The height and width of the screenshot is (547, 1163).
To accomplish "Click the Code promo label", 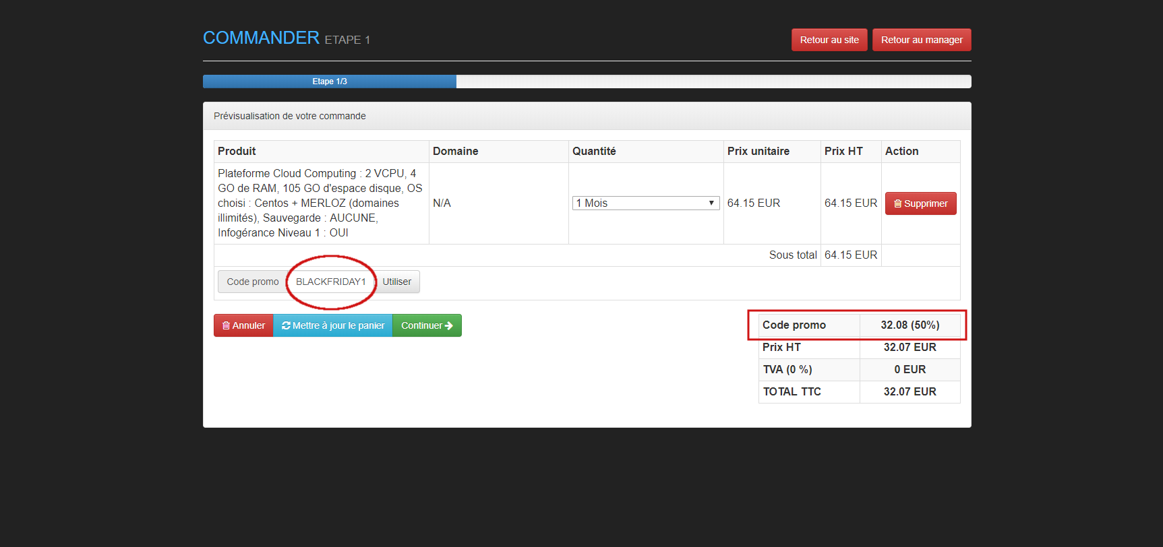I will click(x=253, y=282).
